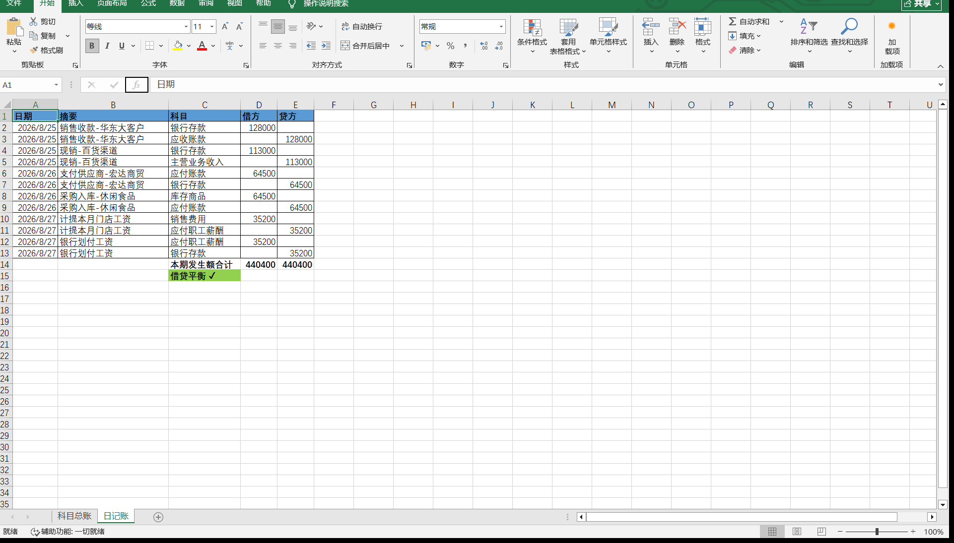Open the Insert (插入) ribbon tab

[x=76, y=3]
